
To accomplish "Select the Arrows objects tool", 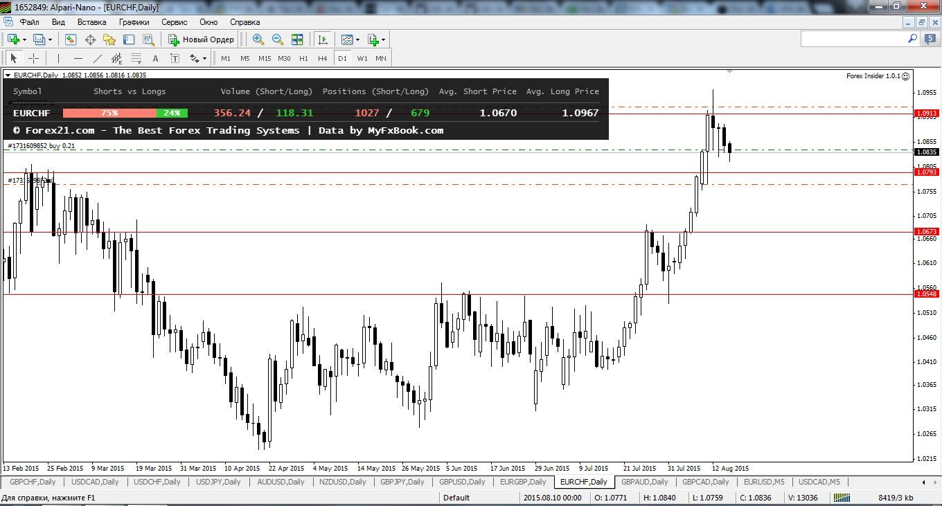I will click(195, 58).
